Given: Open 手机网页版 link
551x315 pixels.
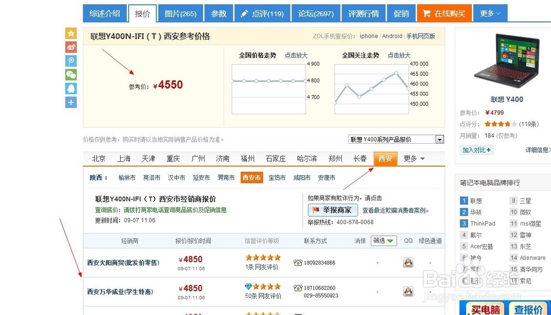Looking at the screenshot, I should pos(420,36).
